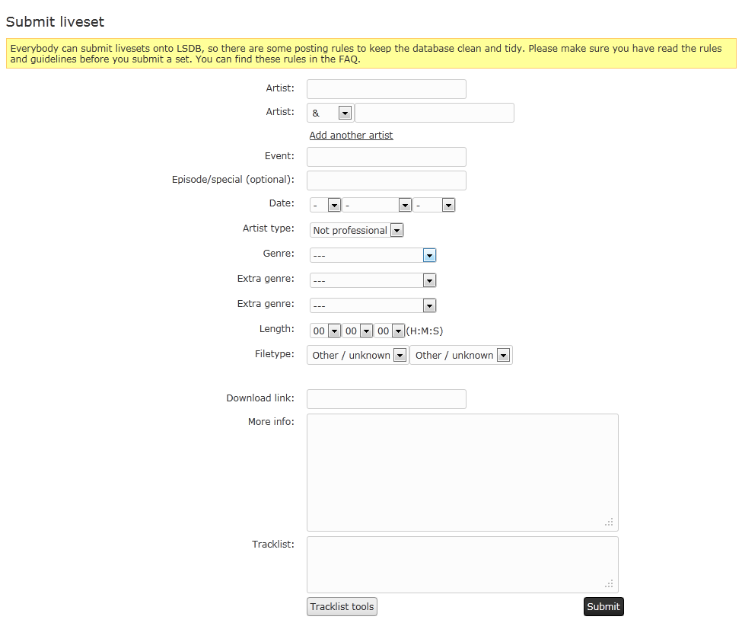742x639 pixels.
Task: Open the first Extra genre dropdown
Action: pos(373,280)
